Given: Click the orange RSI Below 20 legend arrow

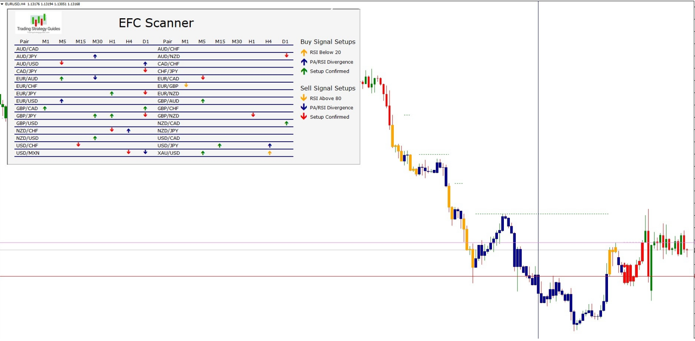Looking at the screenshot, I should coord(304,52).
